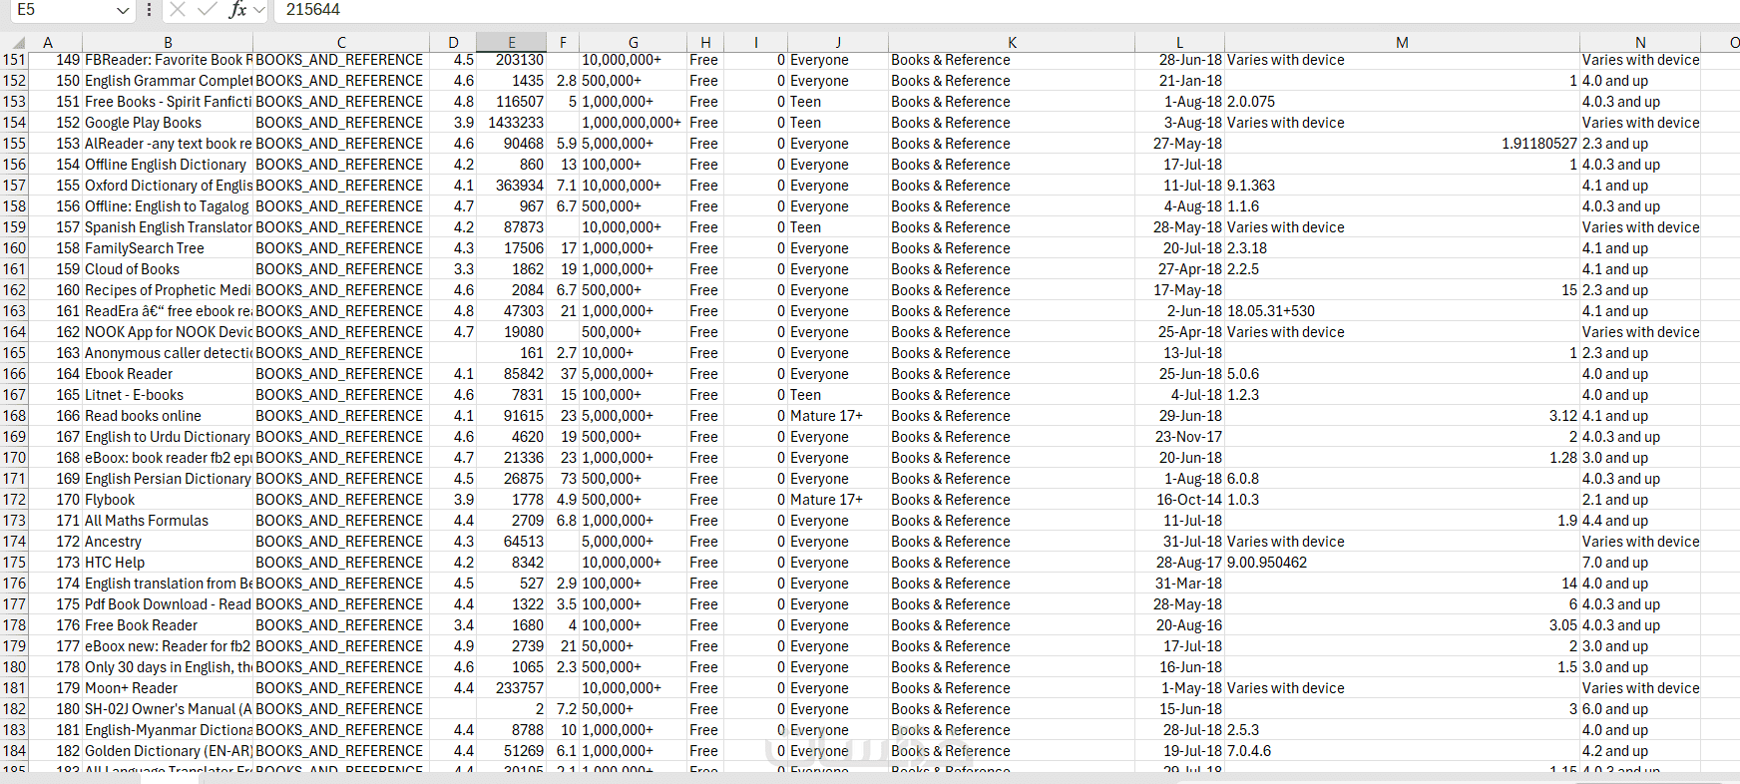Click rating '4.9' in eBoox new row
This screenshot has width=1740, height=784.
(x=453, y=646)
